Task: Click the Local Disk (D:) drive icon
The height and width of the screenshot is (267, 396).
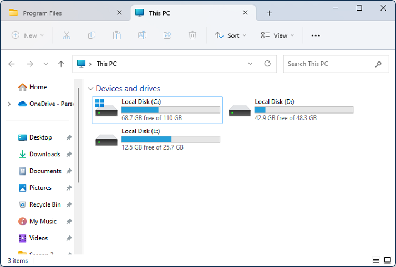Action: pyautogui.click(x=240, y=111)
